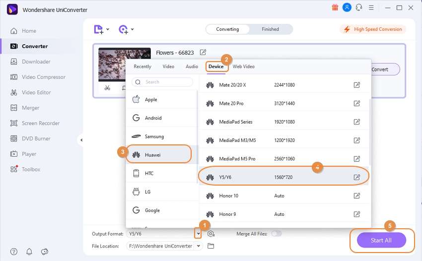Edit the MediaPad M5 Pro preset
422x261 pixels.
coord(356,159)
